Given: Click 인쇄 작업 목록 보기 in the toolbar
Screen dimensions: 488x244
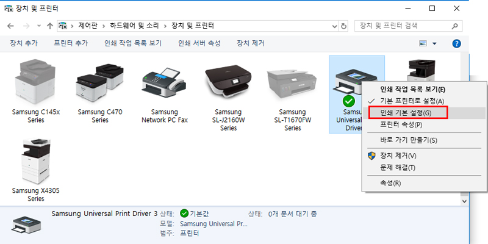Looking at the screenshot, I should point(133,43).
